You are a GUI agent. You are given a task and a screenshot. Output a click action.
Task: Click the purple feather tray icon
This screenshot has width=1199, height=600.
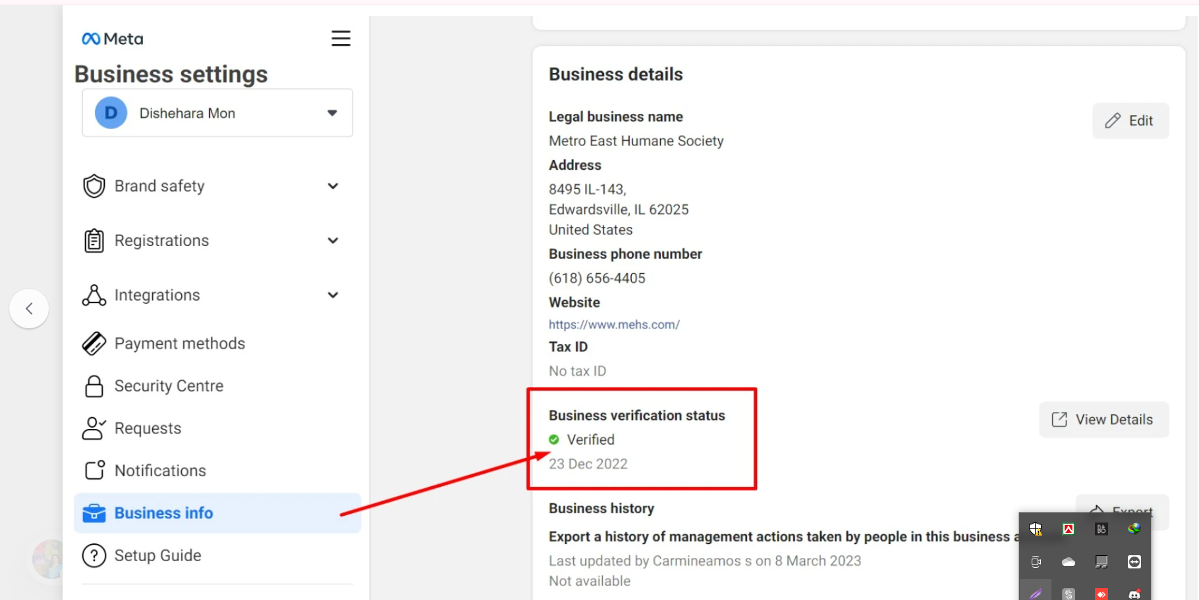[x=1036, y=593]
